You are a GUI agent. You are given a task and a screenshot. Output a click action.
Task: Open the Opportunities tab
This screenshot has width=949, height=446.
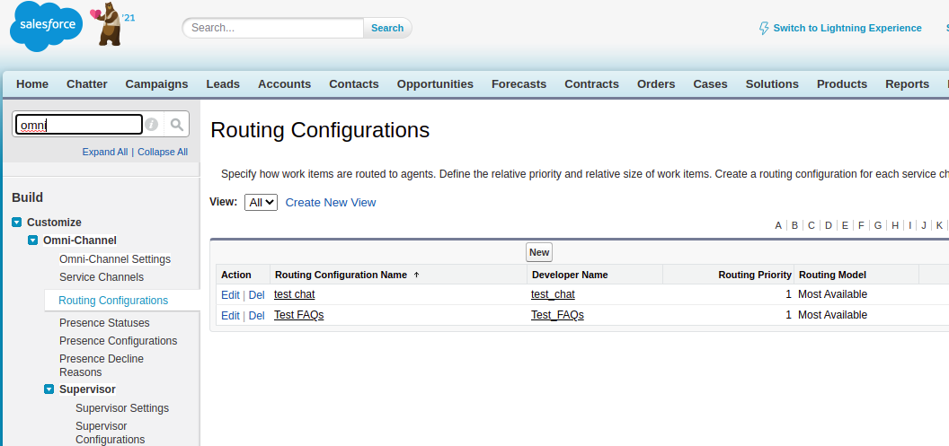[x=435, y=84]
